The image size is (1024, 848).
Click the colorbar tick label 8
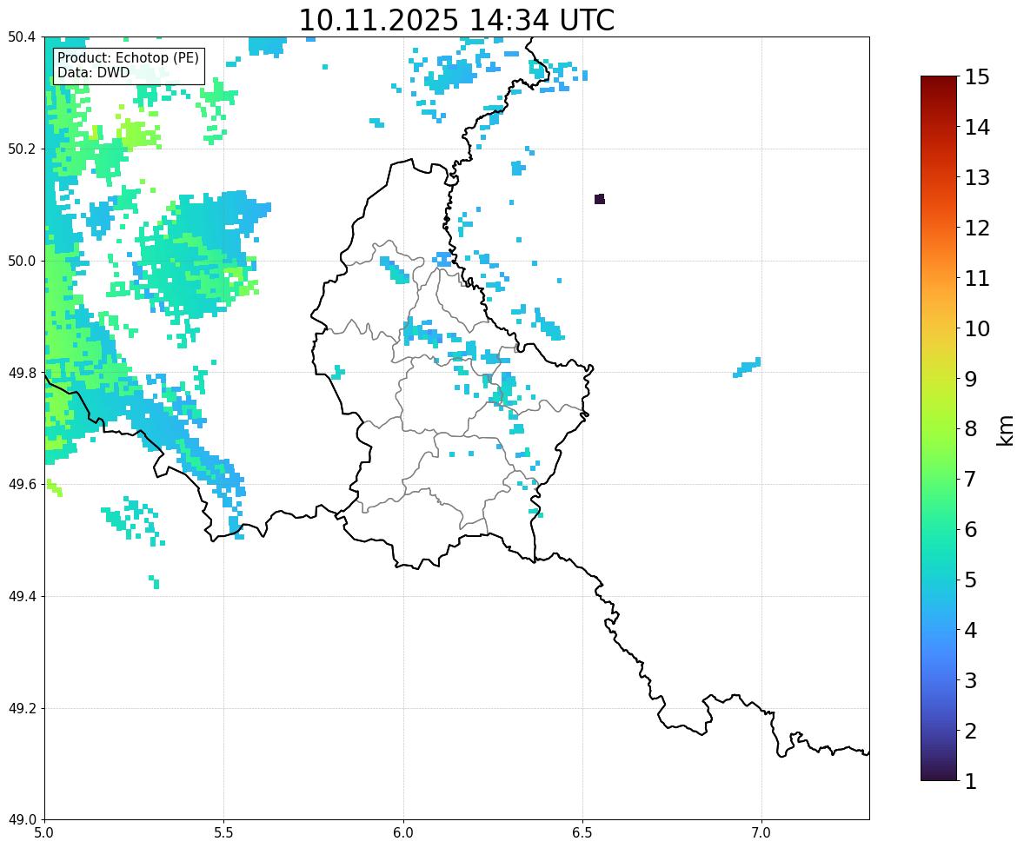tap(971, 429)
